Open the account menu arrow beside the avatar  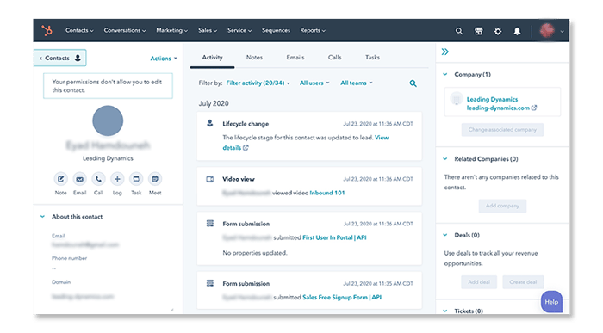click(562, 32)
